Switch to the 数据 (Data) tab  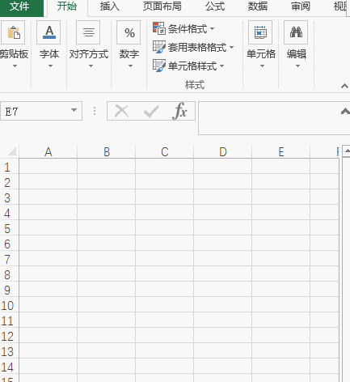tap(258, 6)
